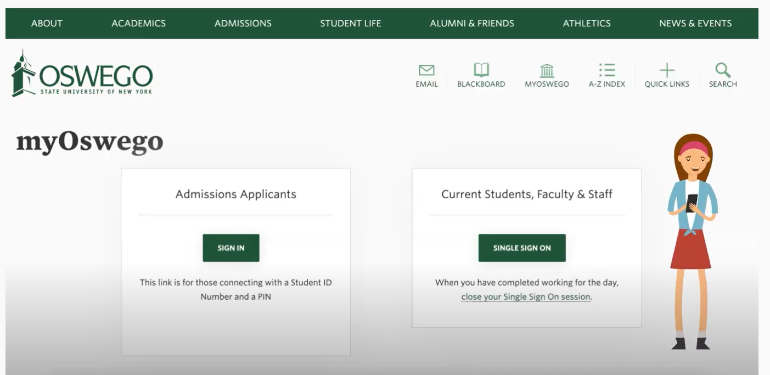
Task: Click the Search magnifying glass icon
Action: (723, 70)
